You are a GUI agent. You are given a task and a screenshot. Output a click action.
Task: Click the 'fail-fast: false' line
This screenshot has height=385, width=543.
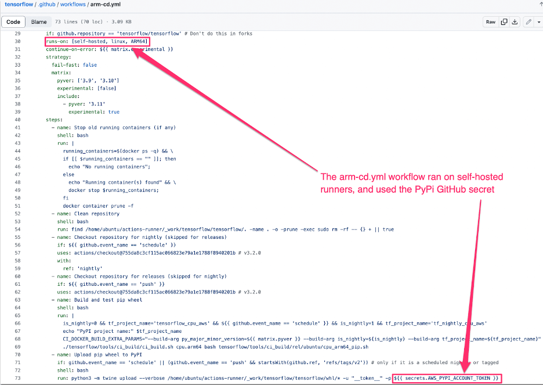pos(74,65)
